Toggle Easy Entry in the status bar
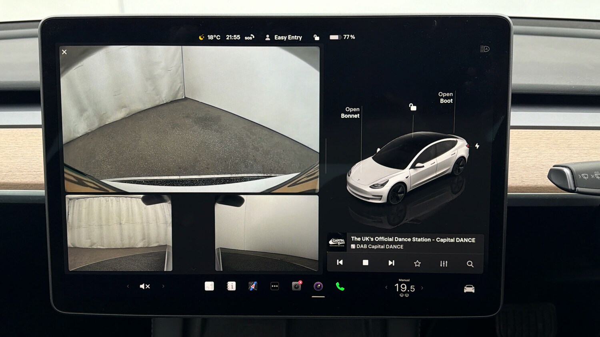The height and width of the screenshot is (337, 600). point(284,37)
